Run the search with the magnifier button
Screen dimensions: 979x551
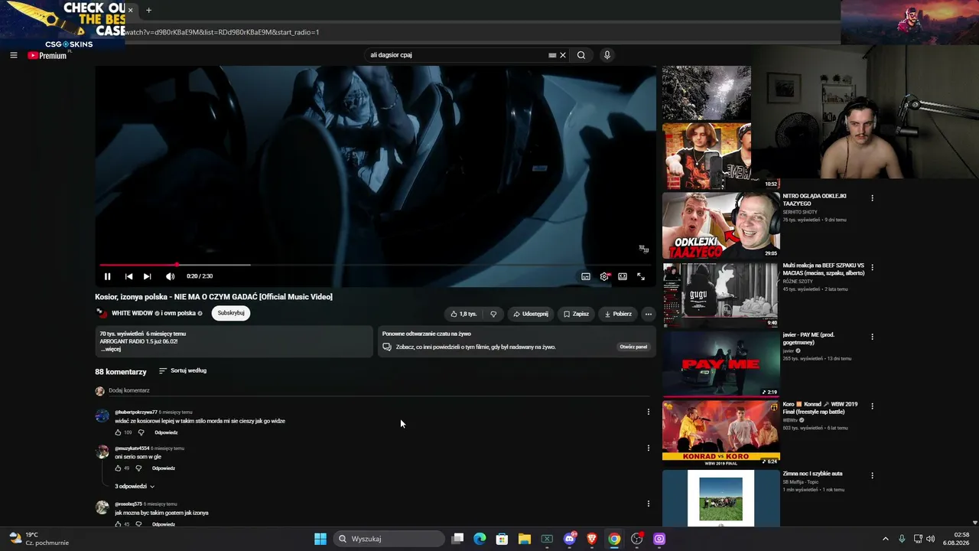(x=581, y=55)
